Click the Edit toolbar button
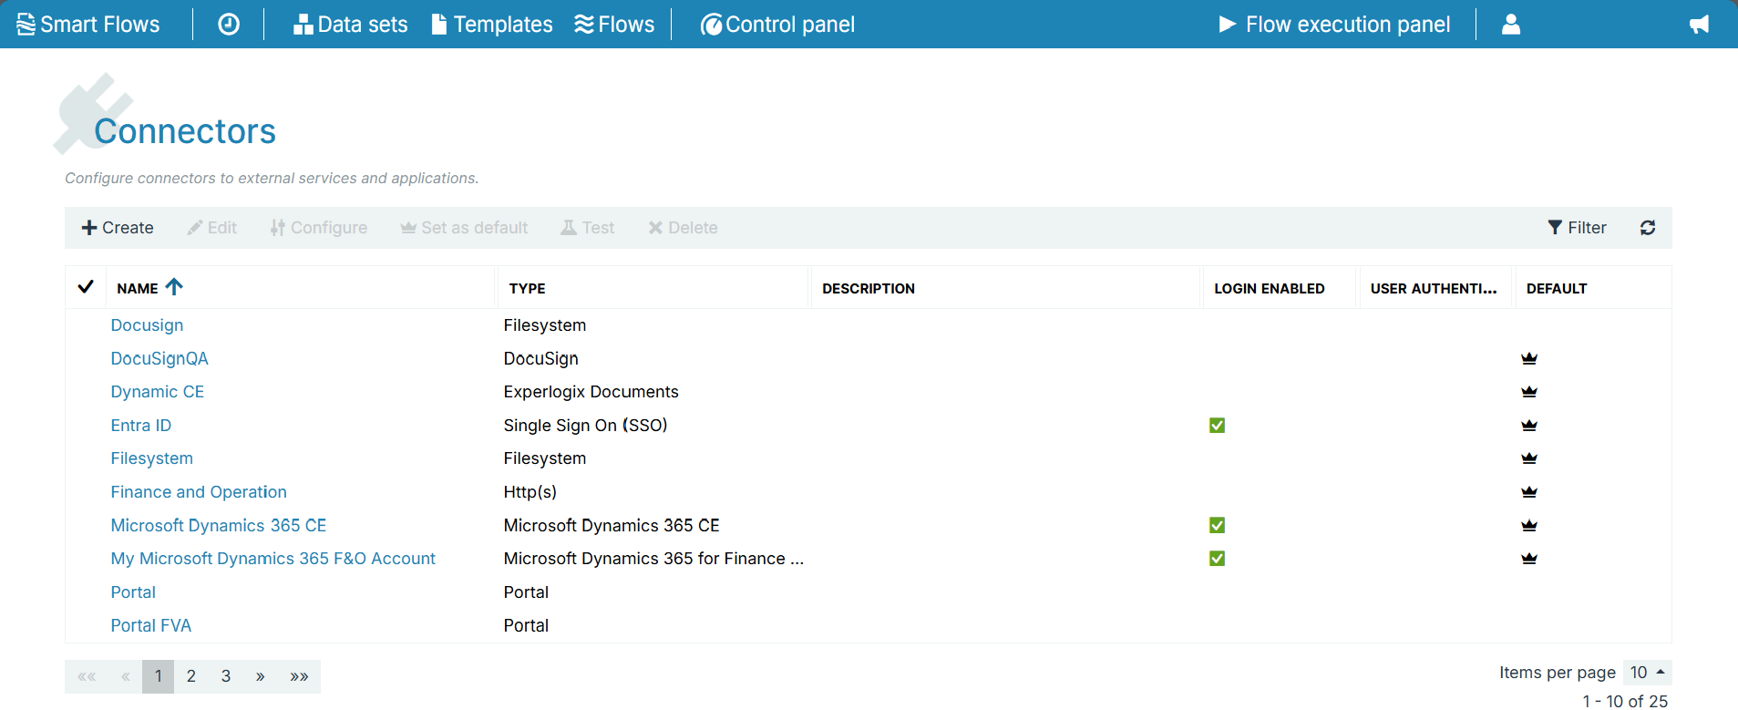The width and height of the screenshot is (1738, 710). [x=212, y=228]
